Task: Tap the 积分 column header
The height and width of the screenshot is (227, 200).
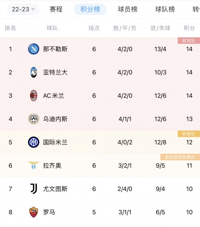Action: pyautogui.click(x=189, y=28)
